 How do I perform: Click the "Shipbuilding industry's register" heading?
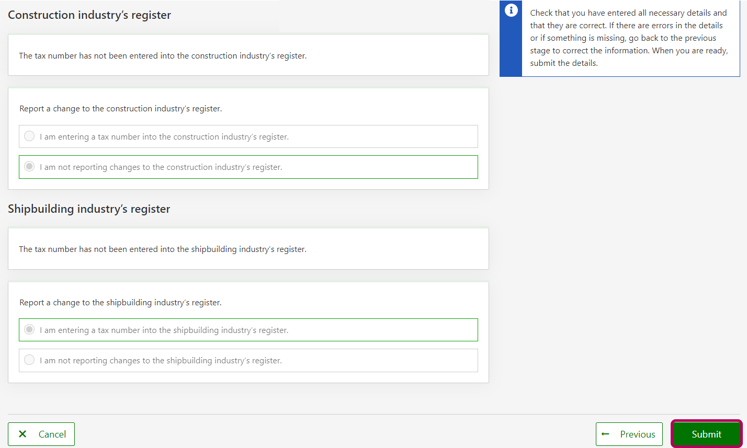pyautogui.click(x=89, y=209)
